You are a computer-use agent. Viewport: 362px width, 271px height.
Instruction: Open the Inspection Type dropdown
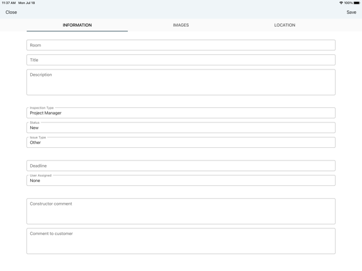pos(181,113)
